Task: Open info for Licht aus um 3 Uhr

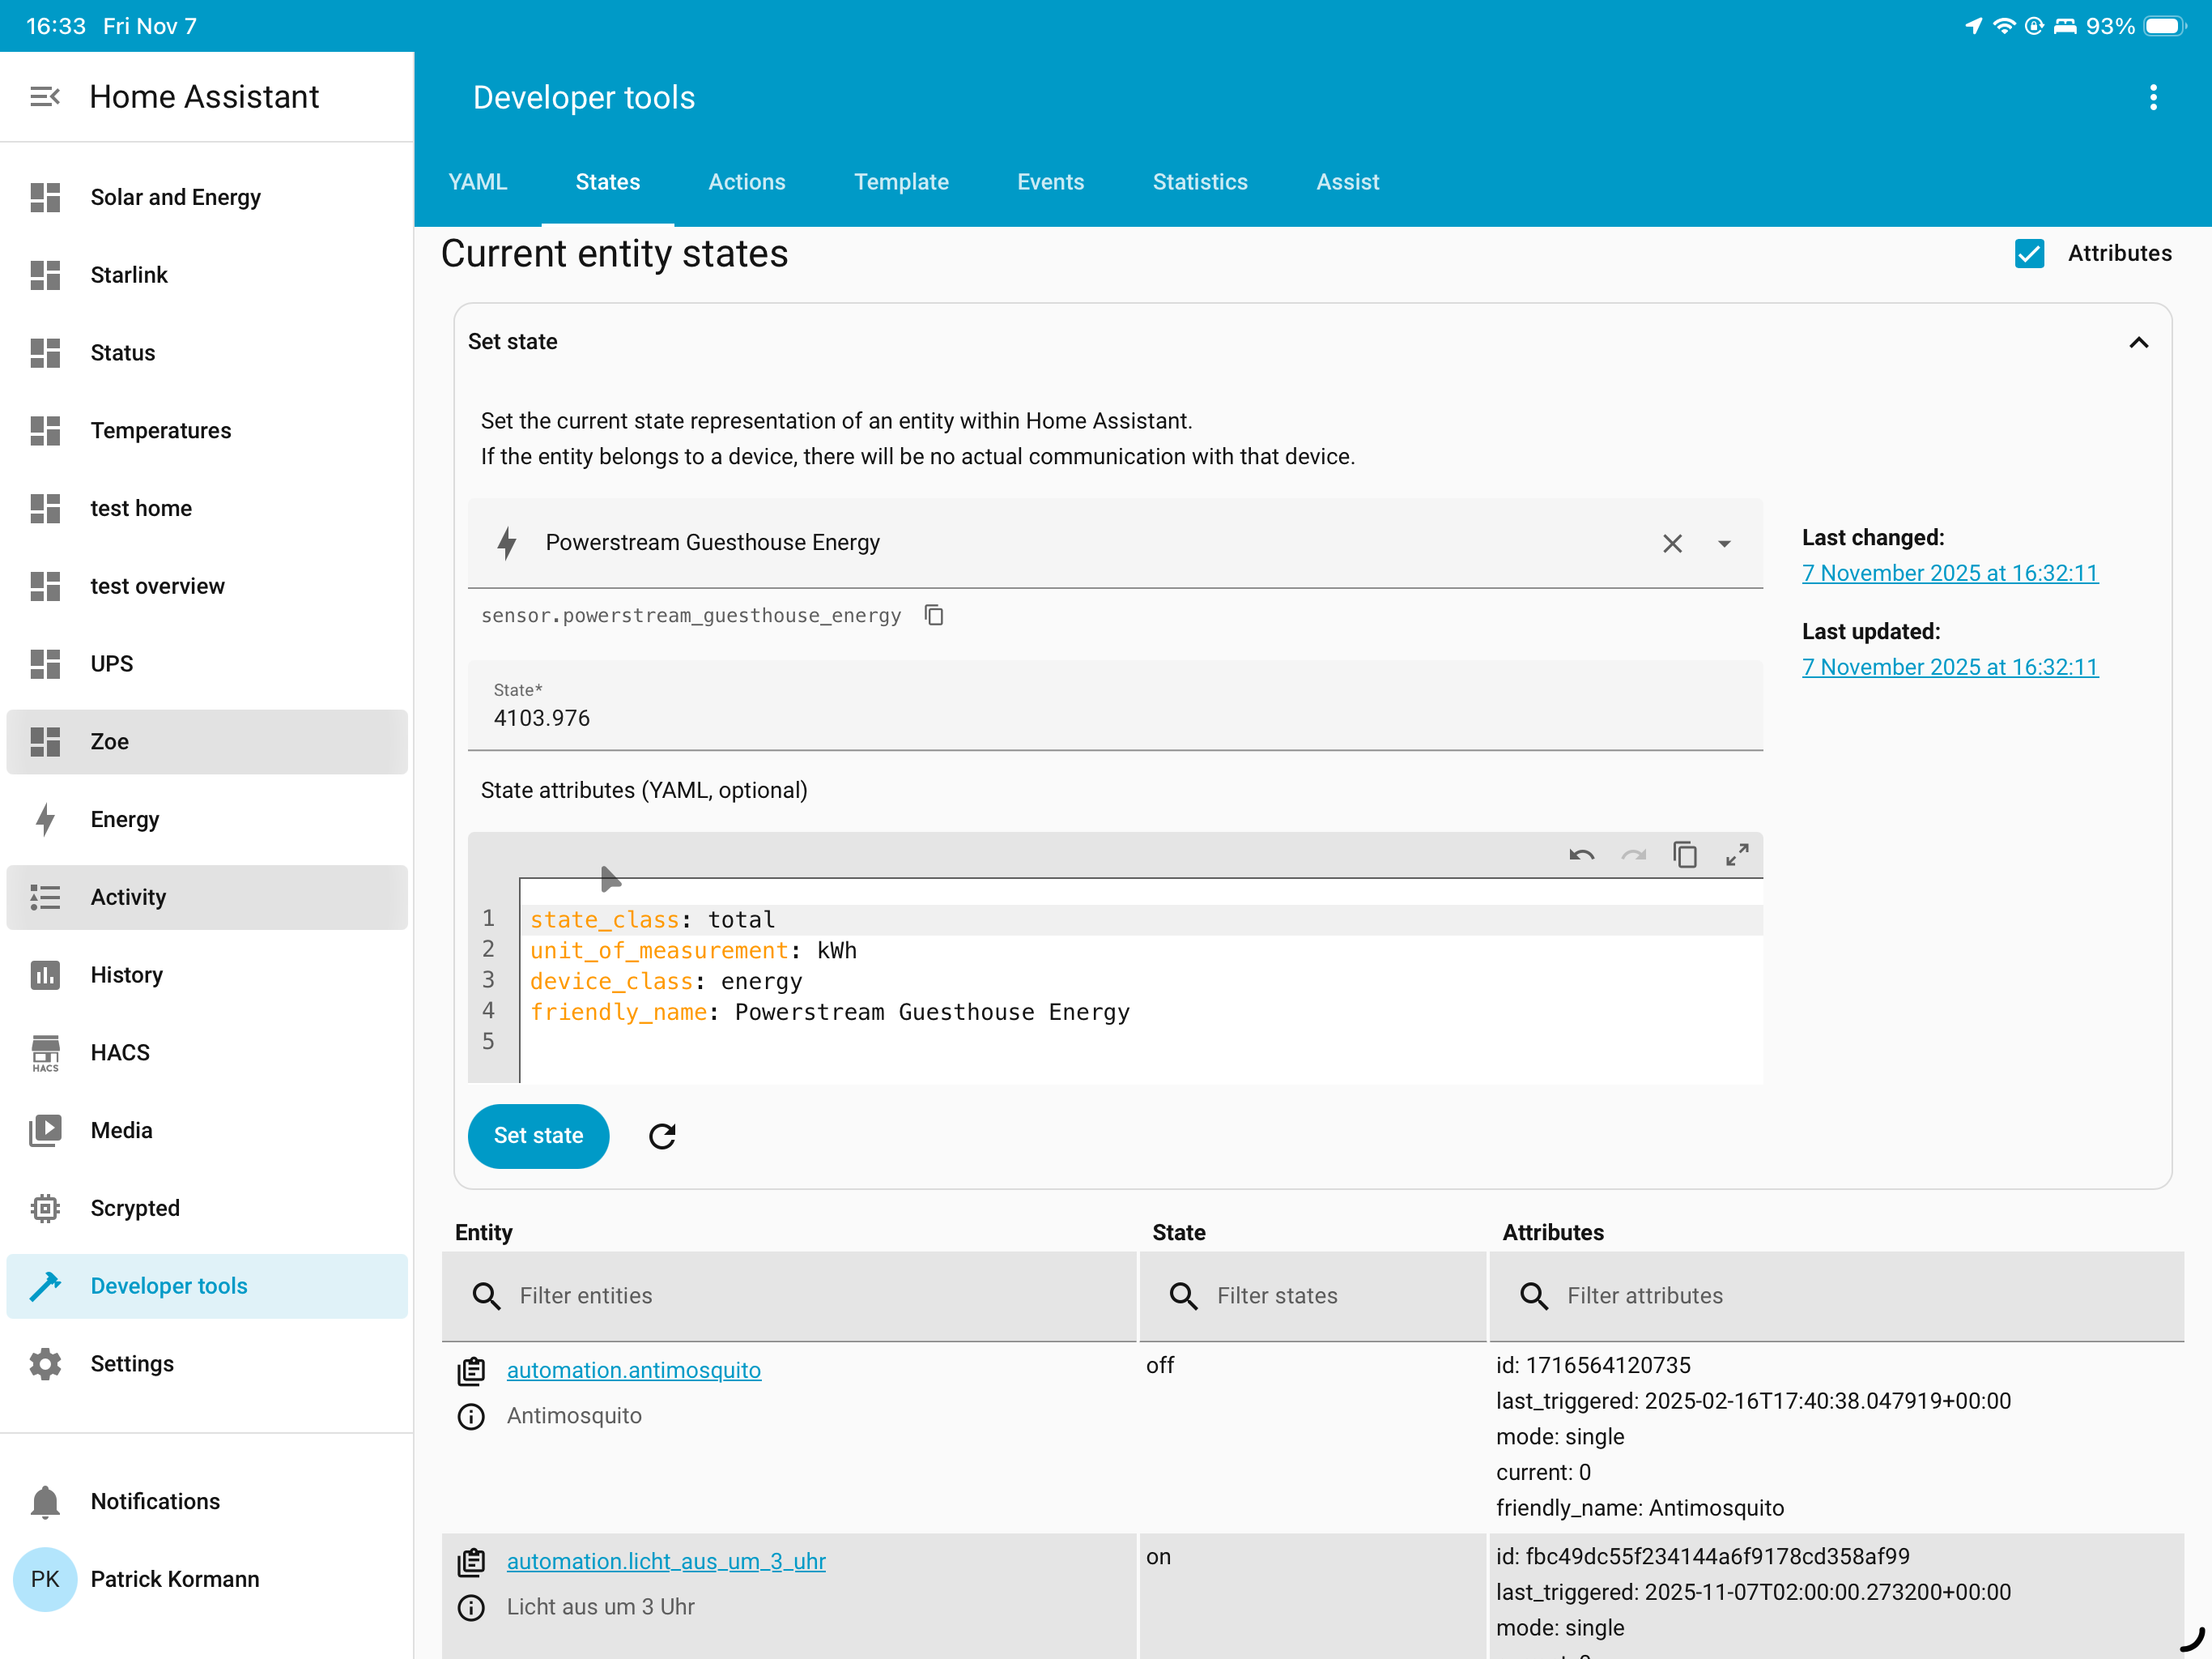Action: click(471, 1607)
